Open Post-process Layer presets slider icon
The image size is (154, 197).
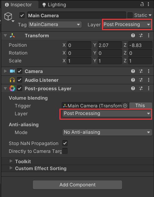[141, 88]
